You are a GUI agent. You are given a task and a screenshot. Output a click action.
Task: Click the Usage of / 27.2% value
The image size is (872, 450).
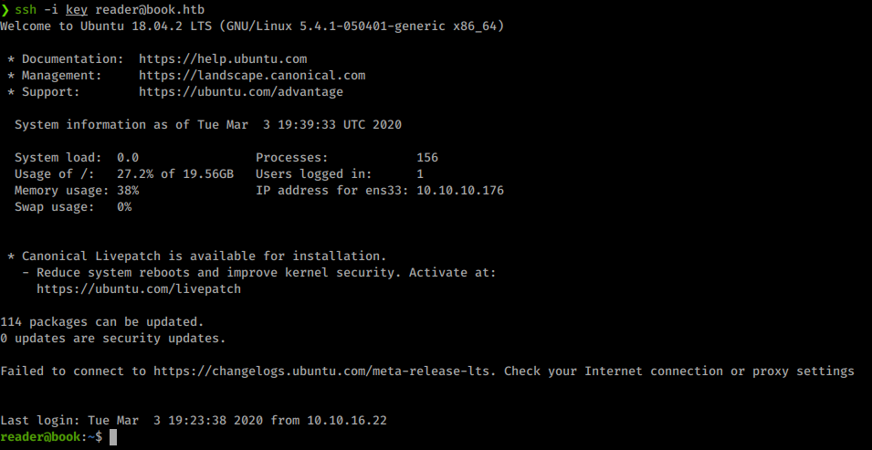point(135,174)
